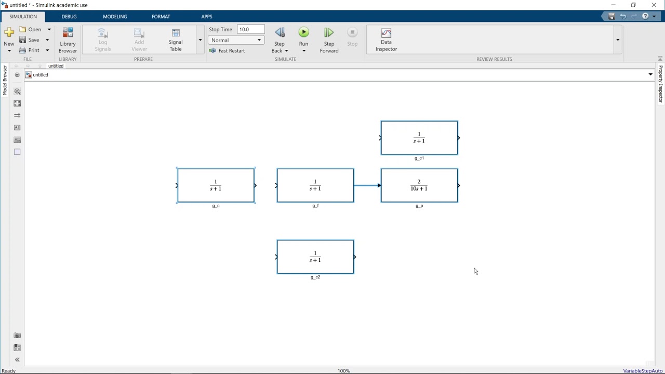Expand the Prepare gallery dropdown arrow

pos(200,40)
